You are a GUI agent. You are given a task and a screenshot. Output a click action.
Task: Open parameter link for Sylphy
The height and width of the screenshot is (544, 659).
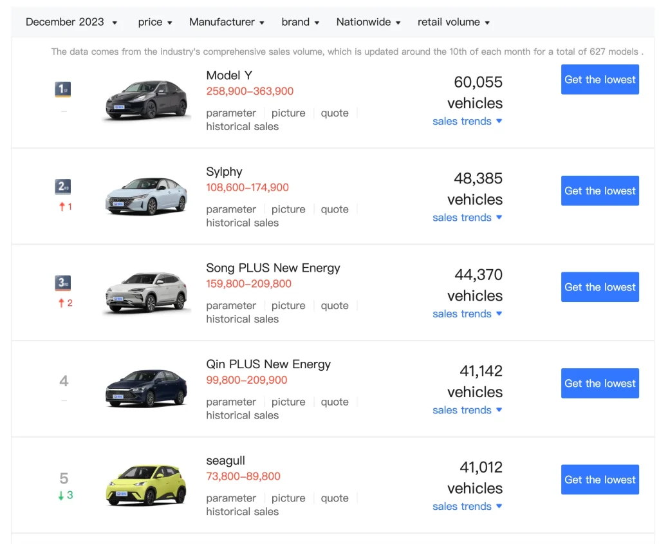[x=231, y=209]
